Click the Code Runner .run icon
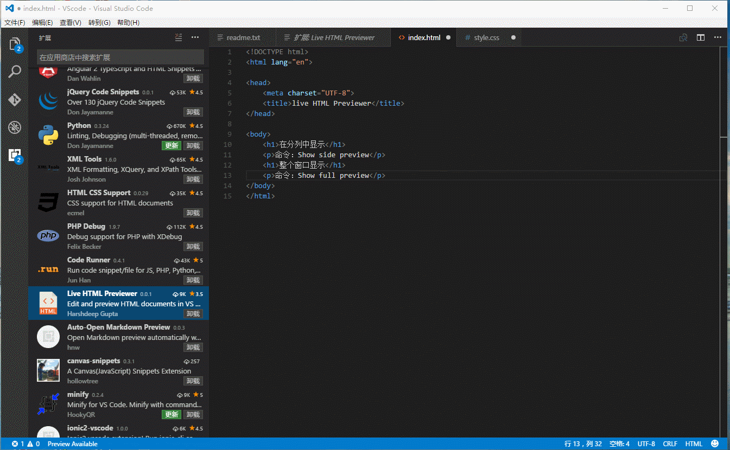 pyautogui.click(x=48, y=269)
